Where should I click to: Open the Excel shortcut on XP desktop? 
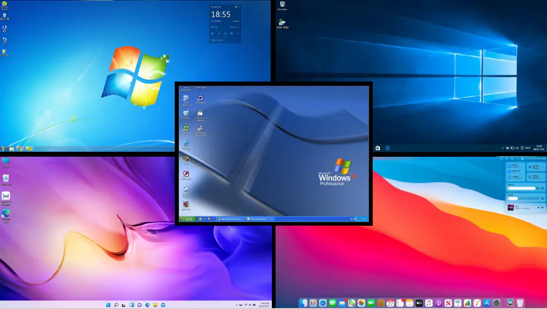click(x=186, y=130)
